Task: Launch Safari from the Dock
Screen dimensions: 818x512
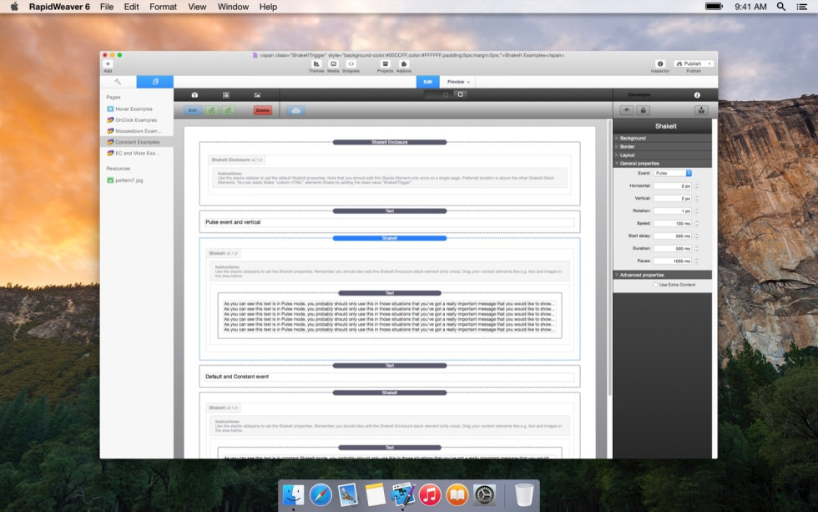Action: click(321, 494)
